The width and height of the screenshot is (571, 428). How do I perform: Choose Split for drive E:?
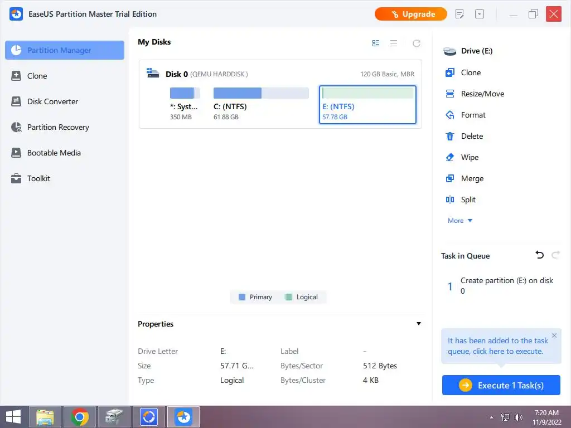pos(460,200)
